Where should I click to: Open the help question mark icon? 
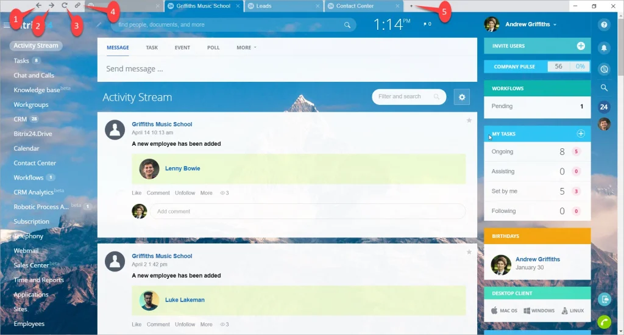click(x=604, y=24)
